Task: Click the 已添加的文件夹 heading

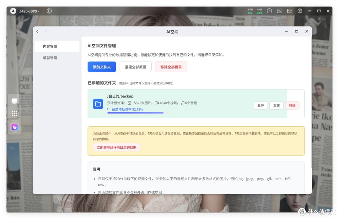Action: (102, 83)
